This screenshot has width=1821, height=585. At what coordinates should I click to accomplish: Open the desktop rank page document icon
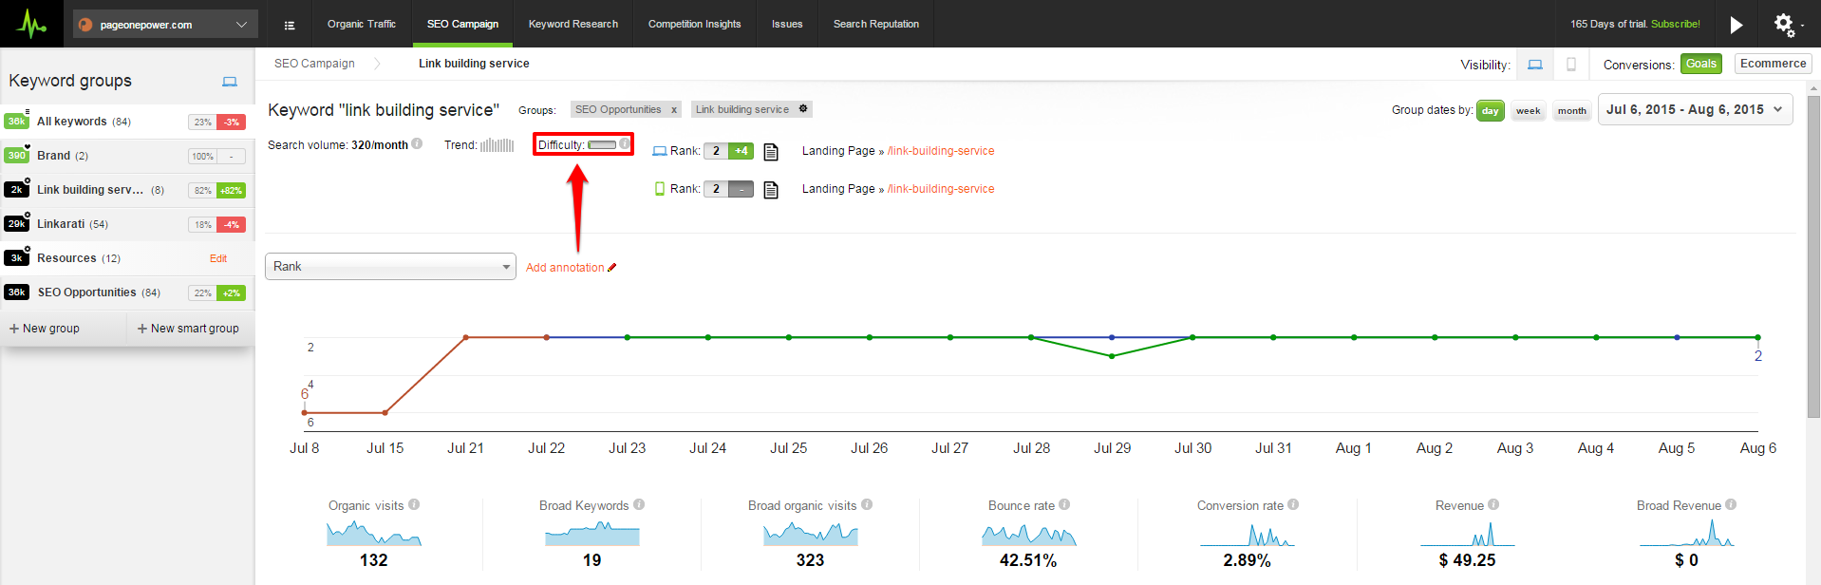click(x=771, y=152)
